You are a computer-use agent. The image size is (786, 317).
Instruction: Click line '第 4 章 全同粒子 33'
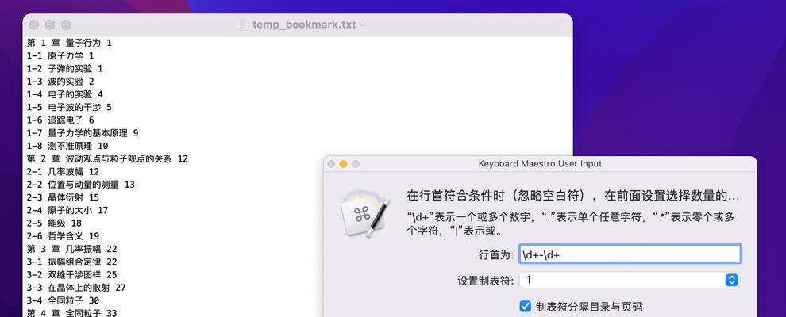(x=71, y=313)
